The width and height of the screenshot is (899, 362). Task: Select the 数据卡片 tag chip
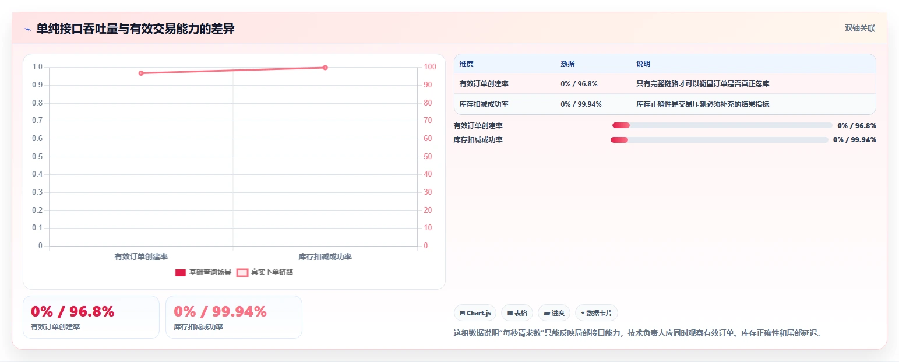(x=596, y=313)
